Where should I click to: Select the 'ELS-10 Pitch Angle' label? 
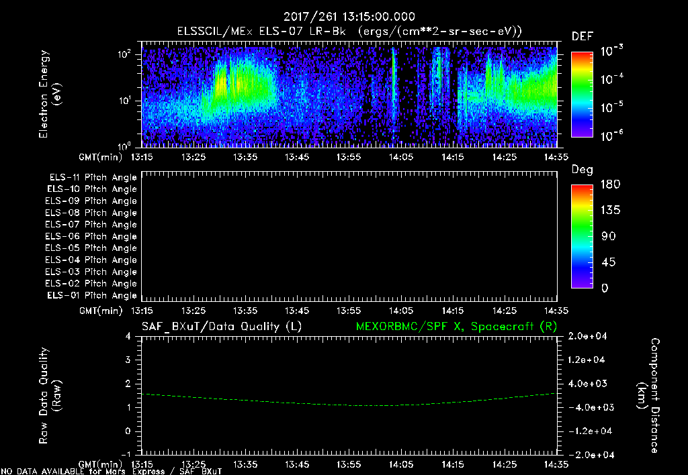[x=91, y=189]
